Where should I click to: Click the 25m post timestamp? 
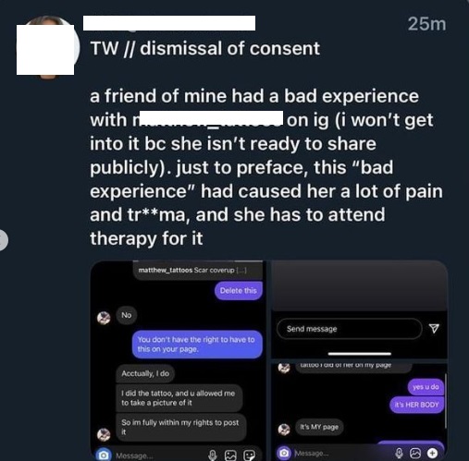(x=426, y=24)
